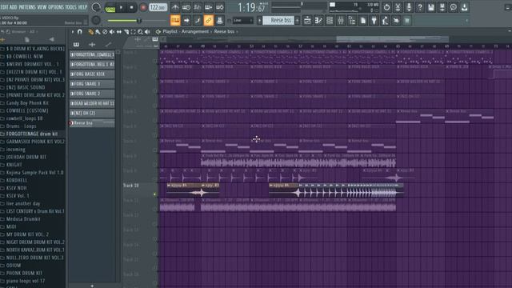Select DEAD WELDER HI HAT in the picker
Screen dimensions: 512x288
(92, 103)
